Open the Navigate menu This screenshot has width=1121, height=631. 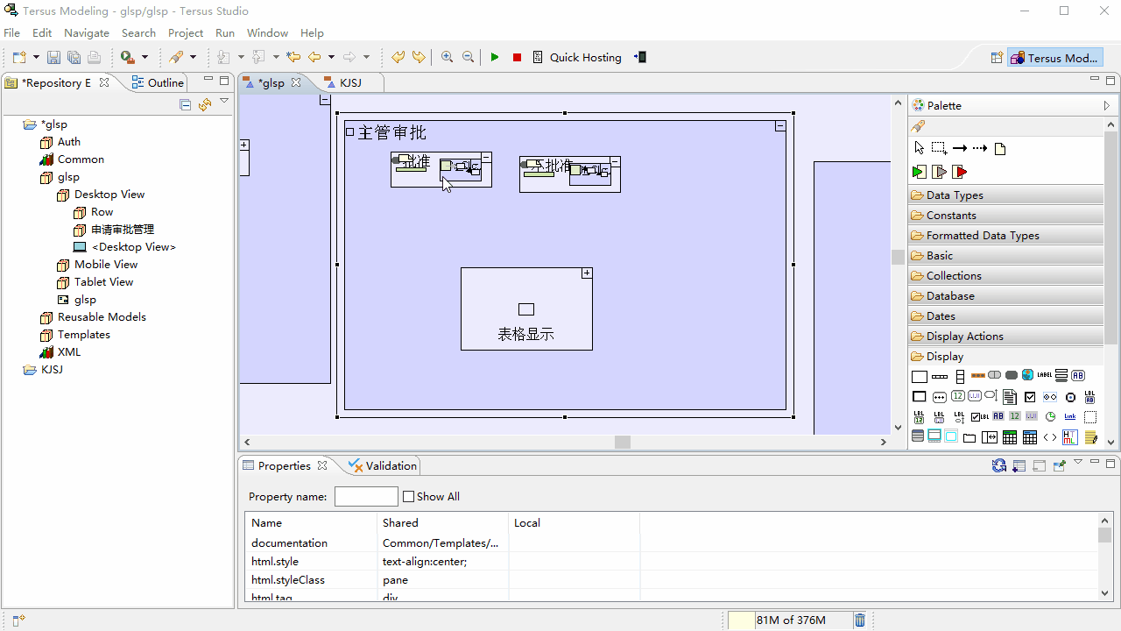87,32
